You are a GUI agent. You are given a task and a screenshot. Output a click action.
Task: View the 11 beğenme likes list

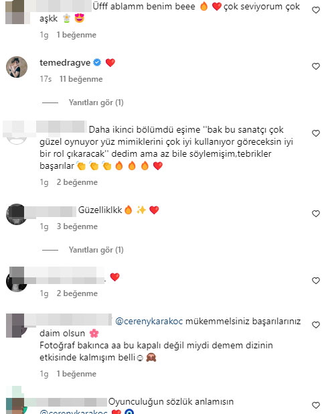tap(81, 79)
